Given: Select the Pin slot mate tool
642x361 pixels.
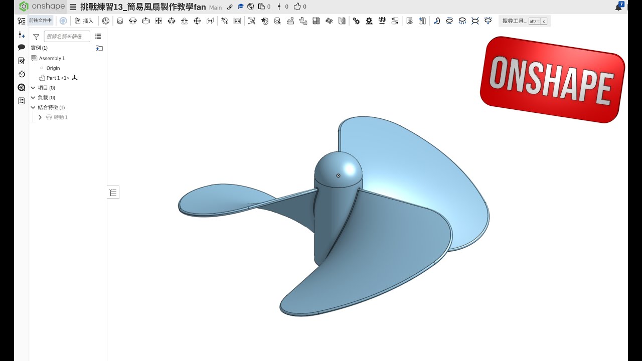Looking at the screenshot, I should point(185,21).
